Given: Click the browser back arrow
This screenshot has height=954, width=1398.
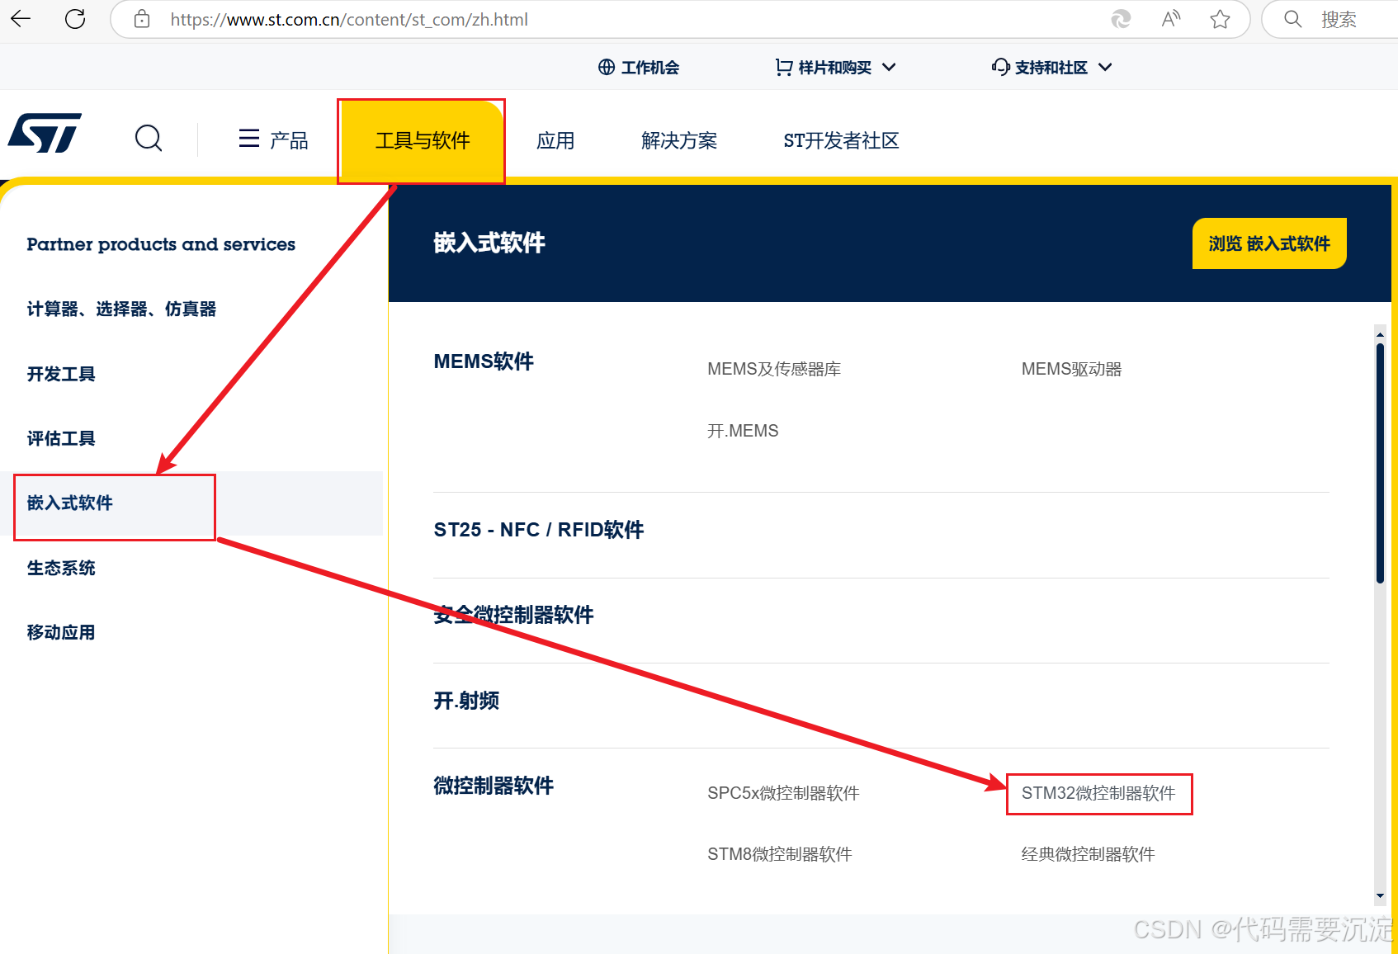Looking at the screenshot, I should [x=21, y=18].
